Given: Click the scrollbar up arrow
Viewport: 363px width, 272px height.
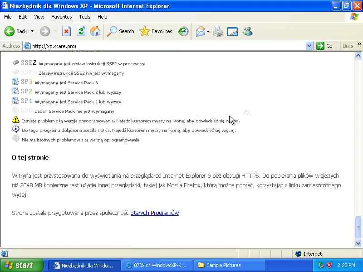Looking at the screenshot, I should (358, 55).
